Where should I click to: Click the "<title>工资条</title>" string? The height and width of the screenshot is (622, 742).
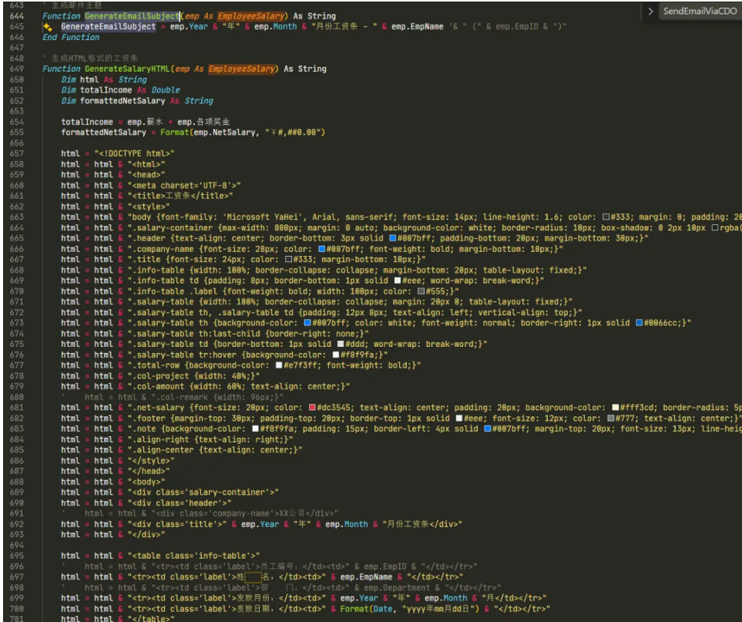click(180, 196)
